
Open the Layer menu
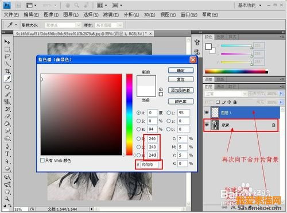(x=71, y=15)
